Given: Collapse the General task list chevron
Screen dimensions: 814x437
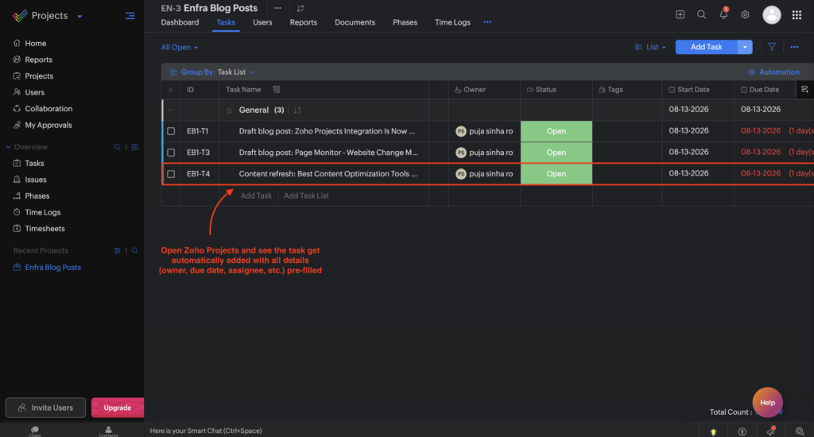Looking at the screenshot, I should (x=170, y=110).
